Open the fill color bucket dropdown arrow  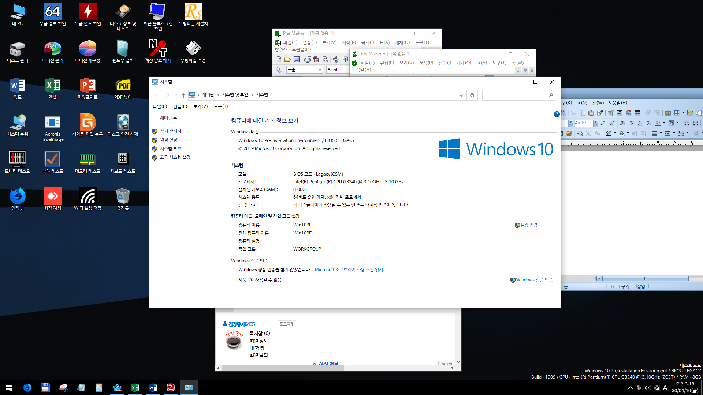pos(628,133)
